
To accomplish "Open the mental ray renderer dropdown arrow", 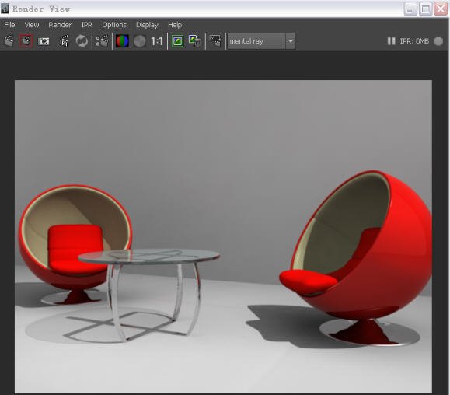I will pos(291,41).
